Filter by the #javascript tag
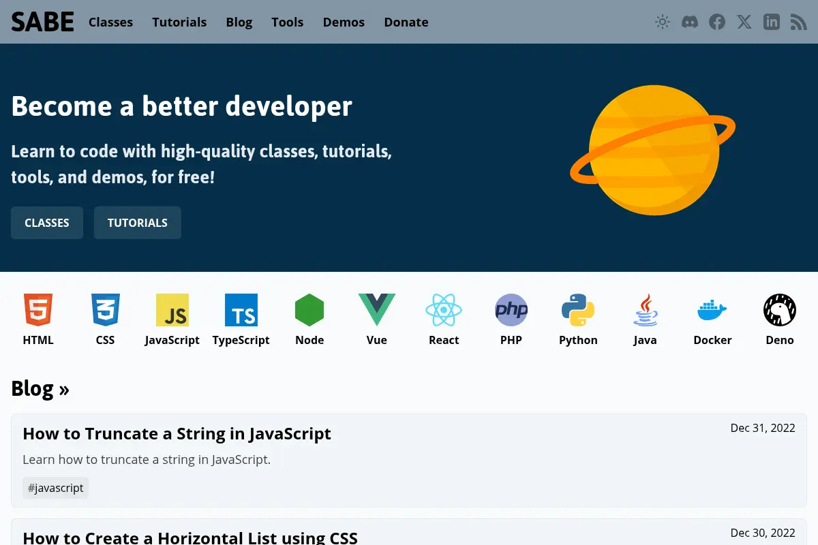The image size is (818, 545). pyautogui.click(x=56, y=488)
